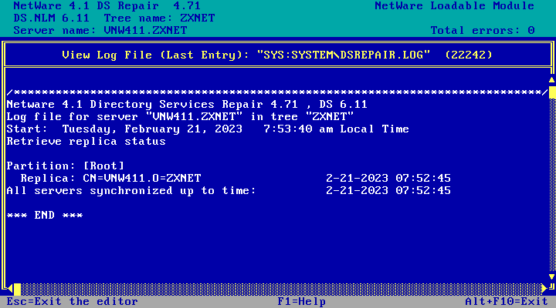Click 'Replica: CN=VNW411.O=ZXNET' entry
This screenshot has width=556, height=308.
tap(110, 178)
